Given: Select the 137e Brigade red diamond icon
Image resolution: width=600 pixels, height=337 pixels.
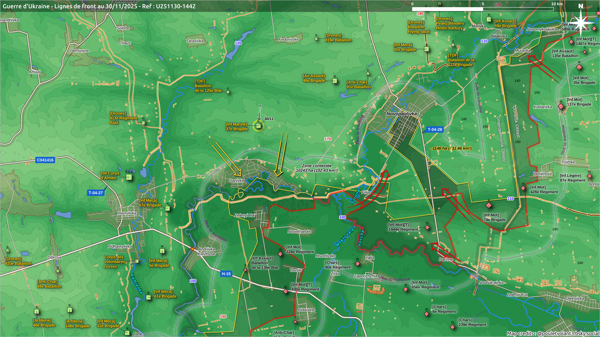Looking at the screenshot, I should (561, 107).
